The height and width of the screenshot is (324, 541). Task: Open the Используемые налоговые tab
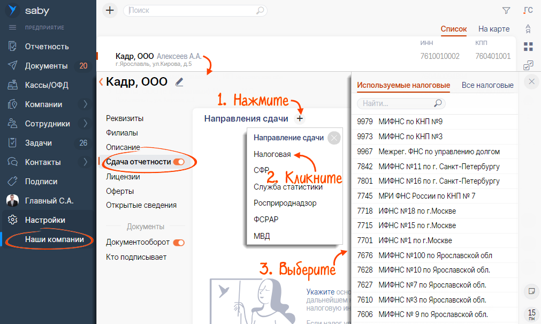click(x=403, y=85)
